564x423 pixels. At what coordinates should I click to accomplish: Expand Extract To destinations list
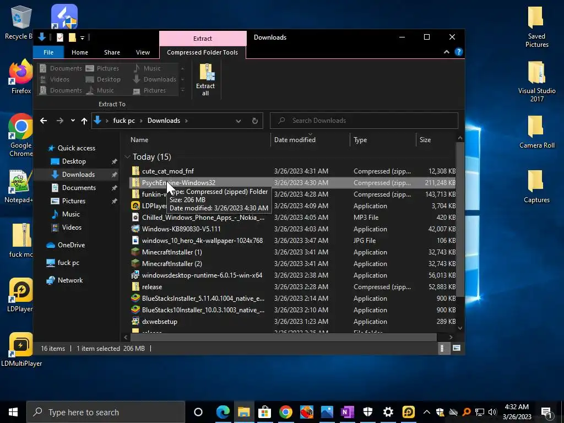coord(182,90)
